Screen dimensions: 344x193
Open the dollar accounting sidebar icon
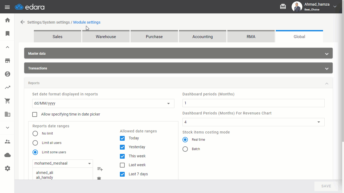(8, 74)
